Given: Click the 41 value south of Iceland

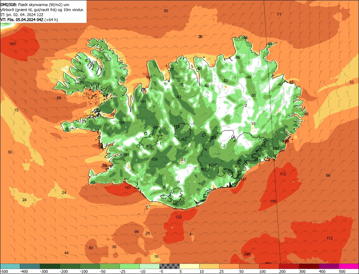Looking at the screenshot, I should point(192,234).
